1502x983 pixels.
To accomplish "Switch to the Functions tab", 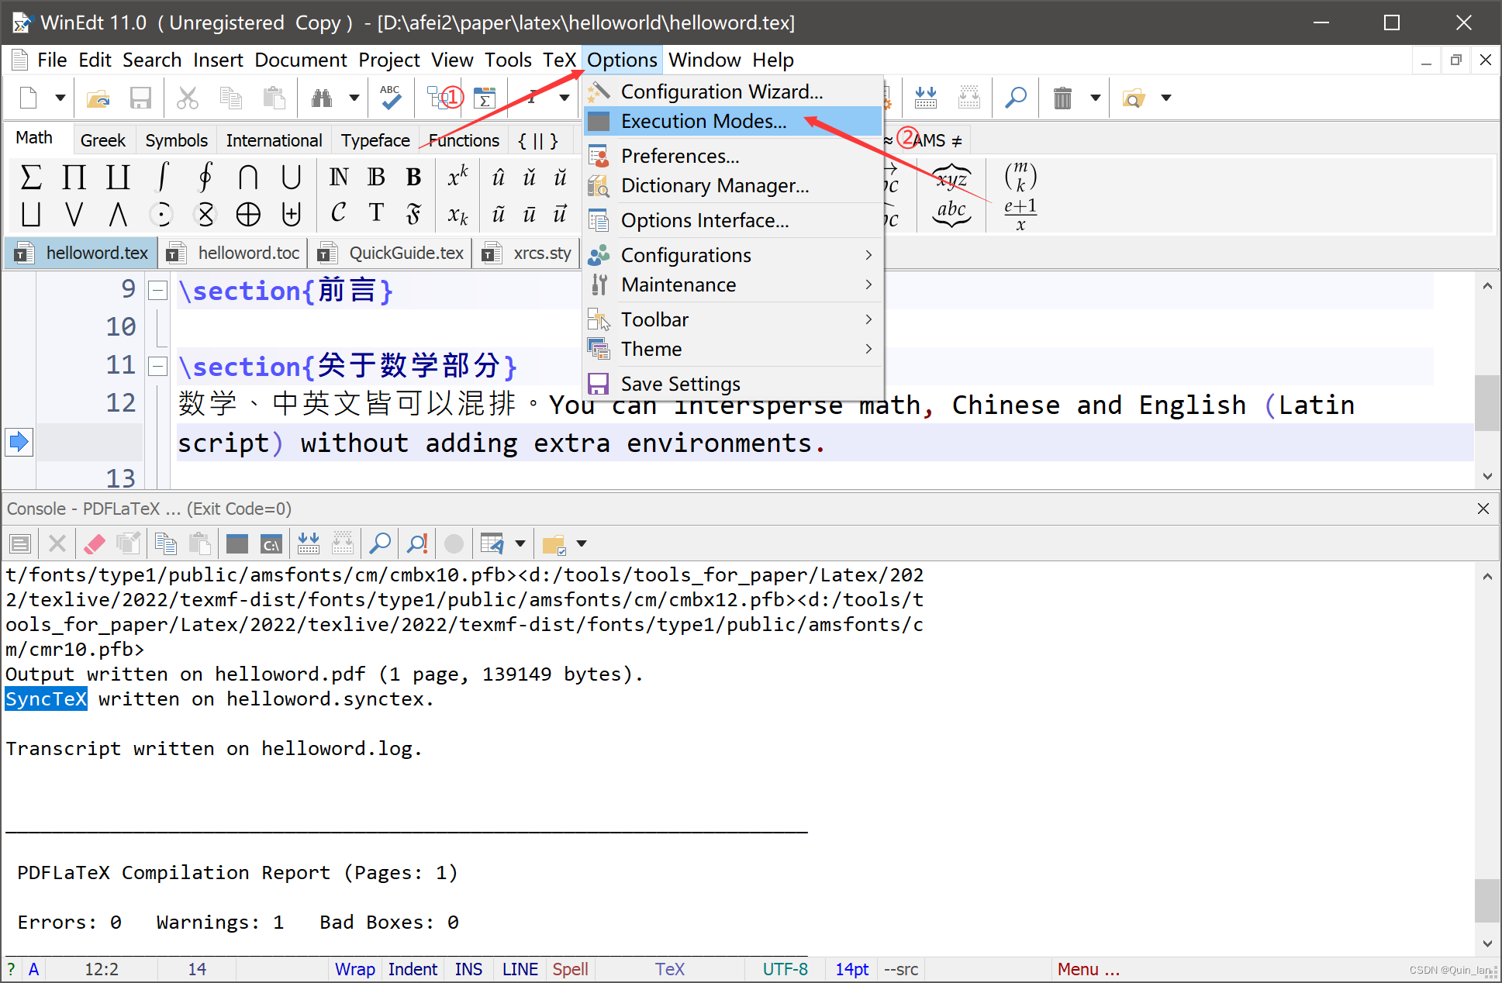I will (x=464, y=140).
